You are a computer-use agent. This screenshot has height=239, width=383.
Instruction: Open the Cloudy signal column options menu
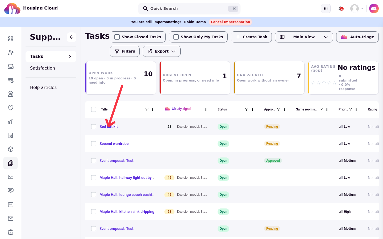[206, 109]
